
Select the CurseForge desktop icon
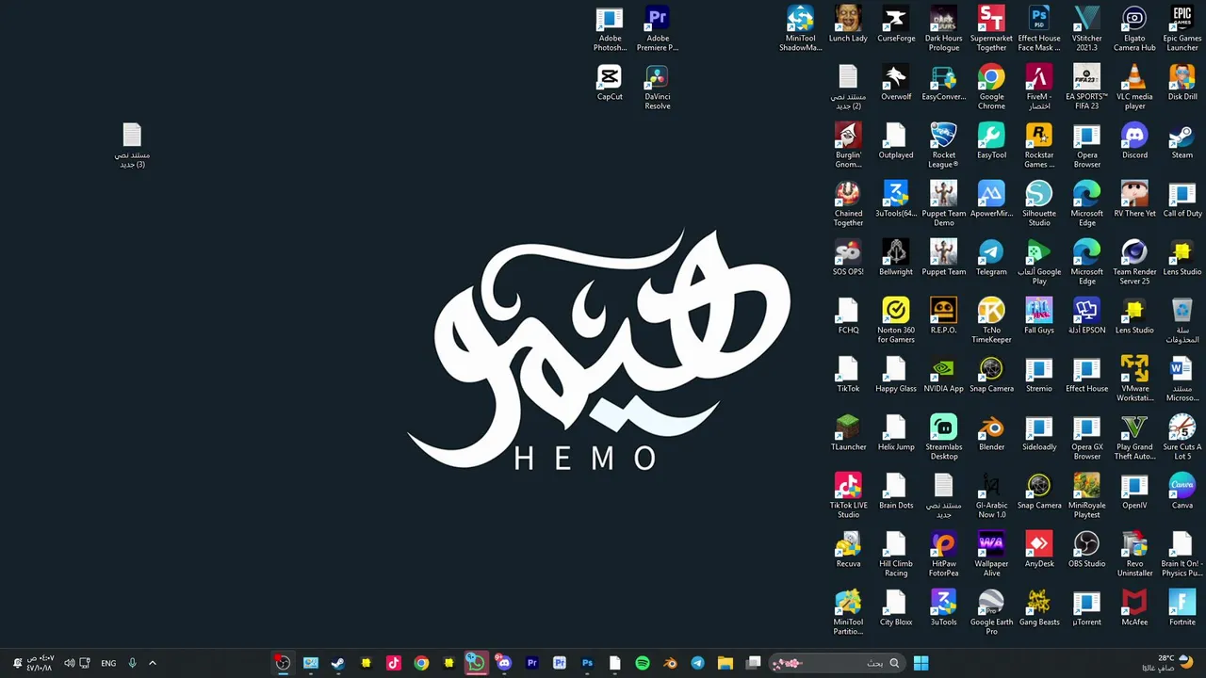pos(896,24)
